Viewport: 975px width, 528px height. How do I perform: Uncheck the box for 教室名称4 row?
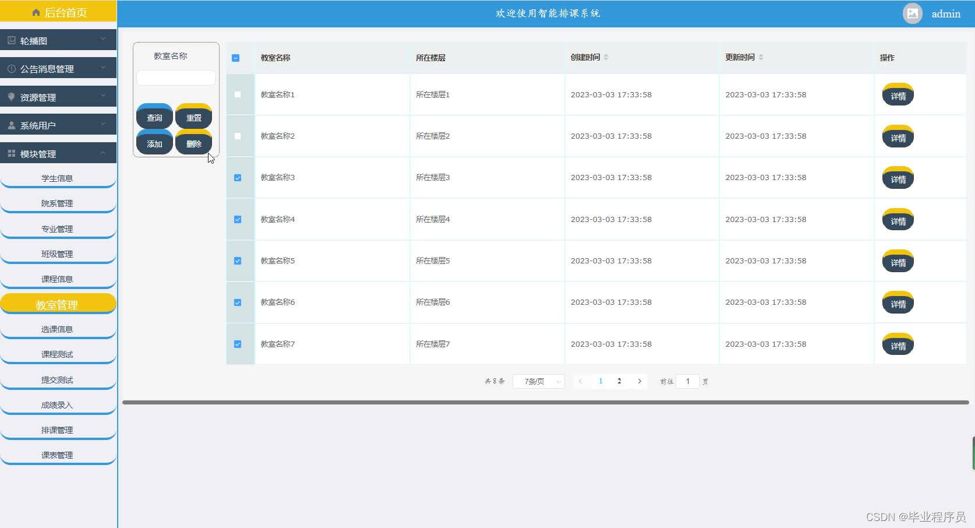[238, 220]
